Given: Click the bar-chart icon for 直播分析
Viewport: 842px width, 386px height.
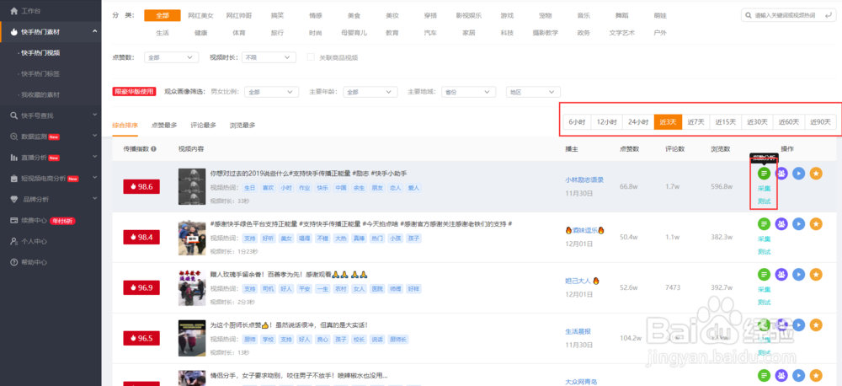Looking at the screenshot, I should point(14,158).
